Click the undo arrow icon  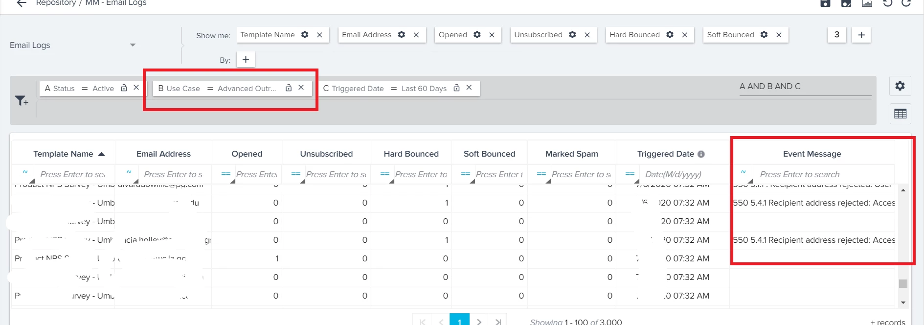(x=887, y=3)
